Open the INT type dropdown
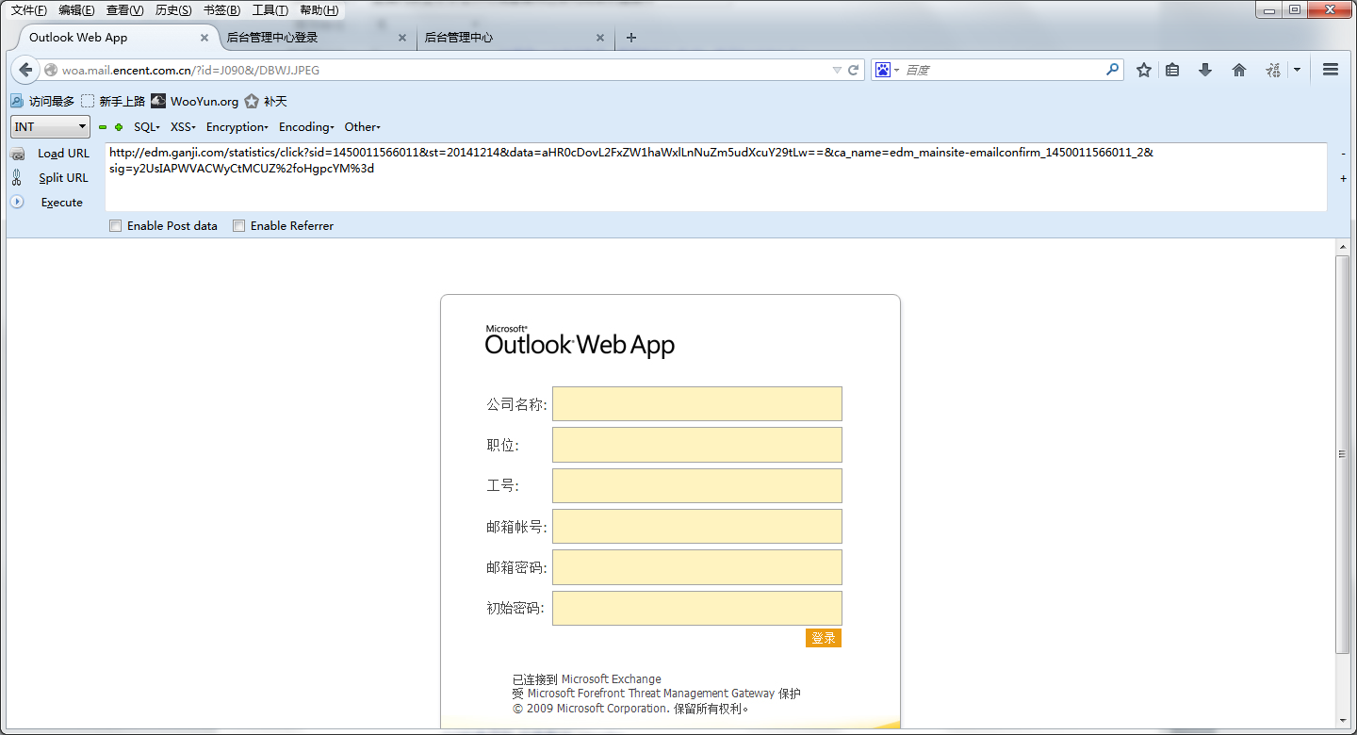 point(50,127)
